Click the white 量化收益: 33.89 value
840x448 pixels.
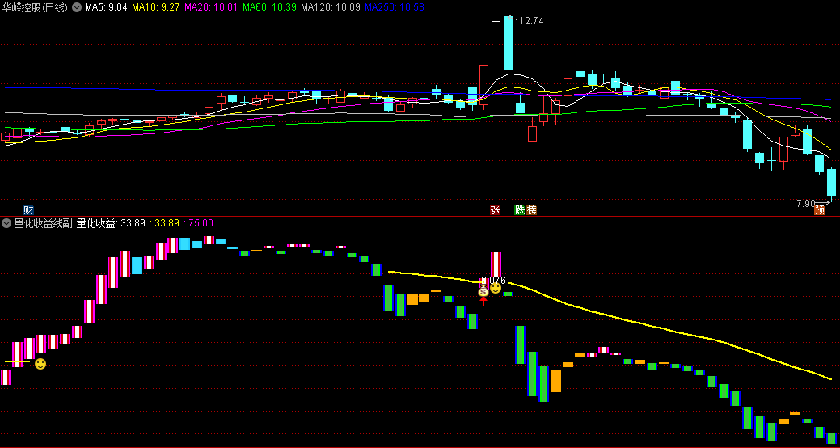click(111, 223)
